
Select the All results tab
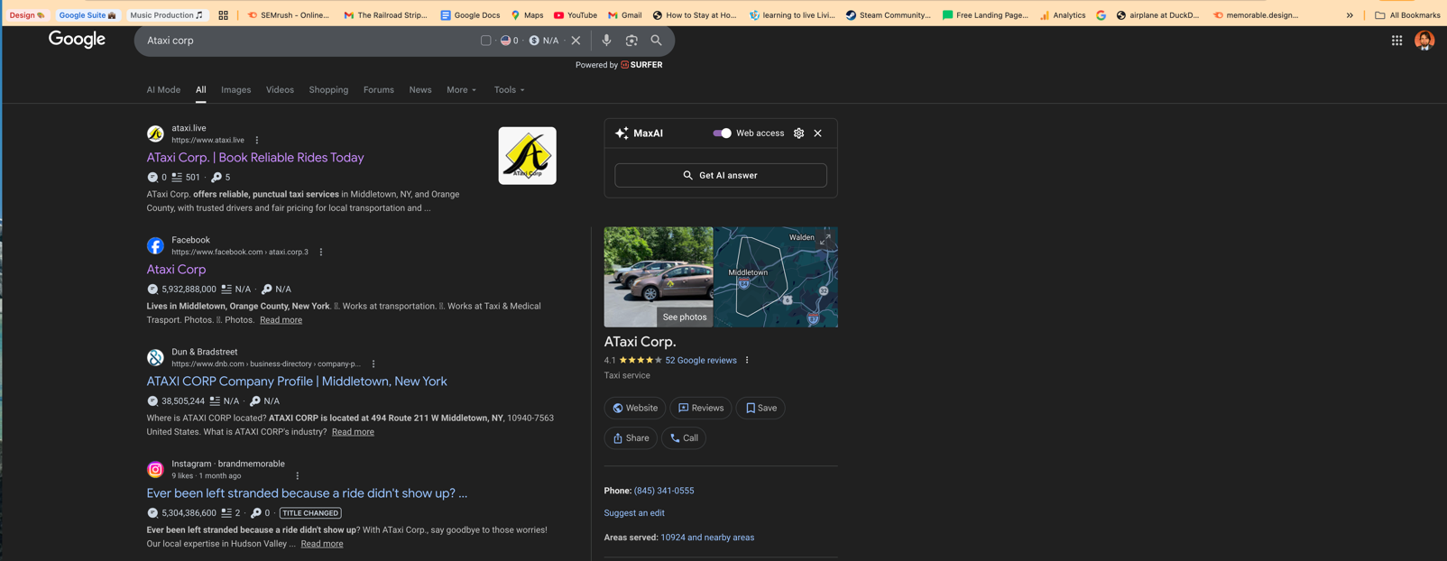click(x=200, y=90)
